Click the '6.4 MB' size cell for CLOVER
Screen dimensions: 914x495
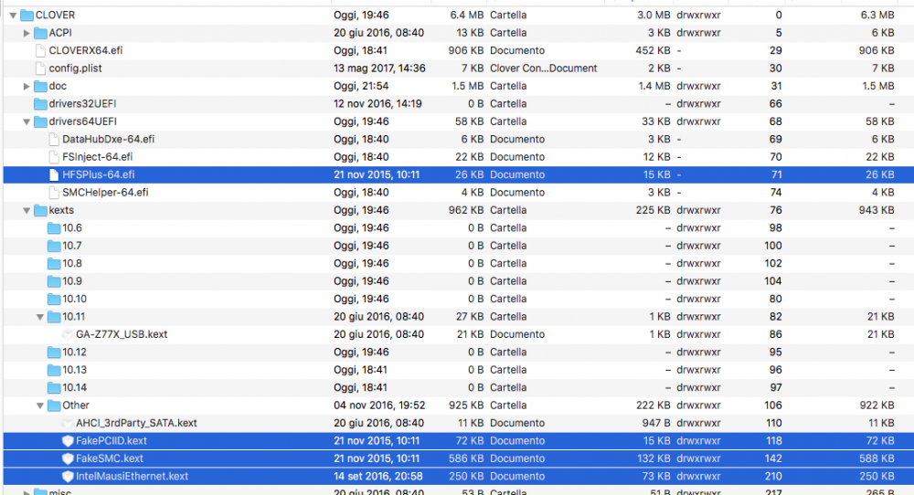point(467,16)
